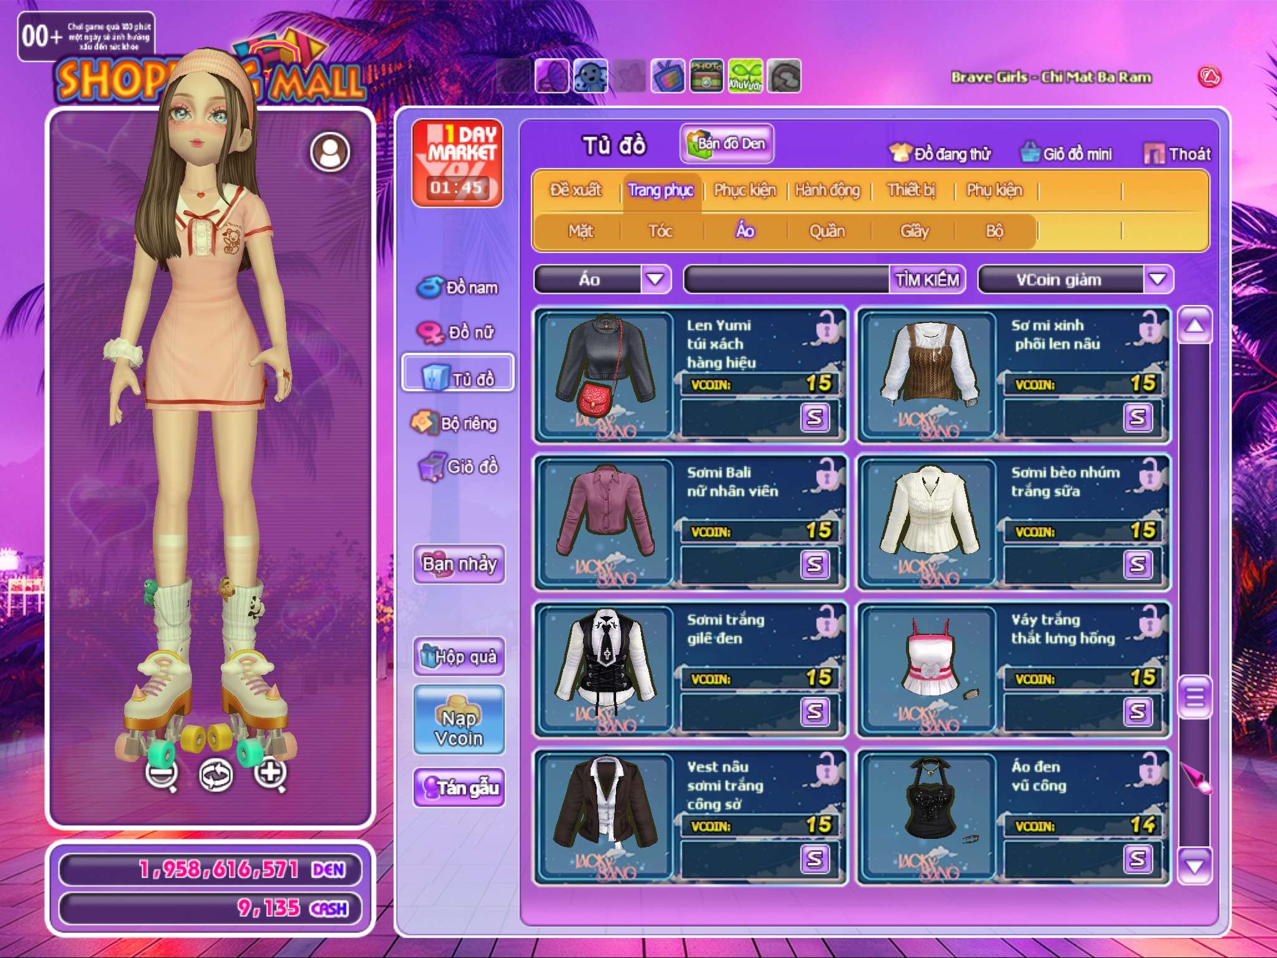Zoom in the character preview

coord(271,774)
